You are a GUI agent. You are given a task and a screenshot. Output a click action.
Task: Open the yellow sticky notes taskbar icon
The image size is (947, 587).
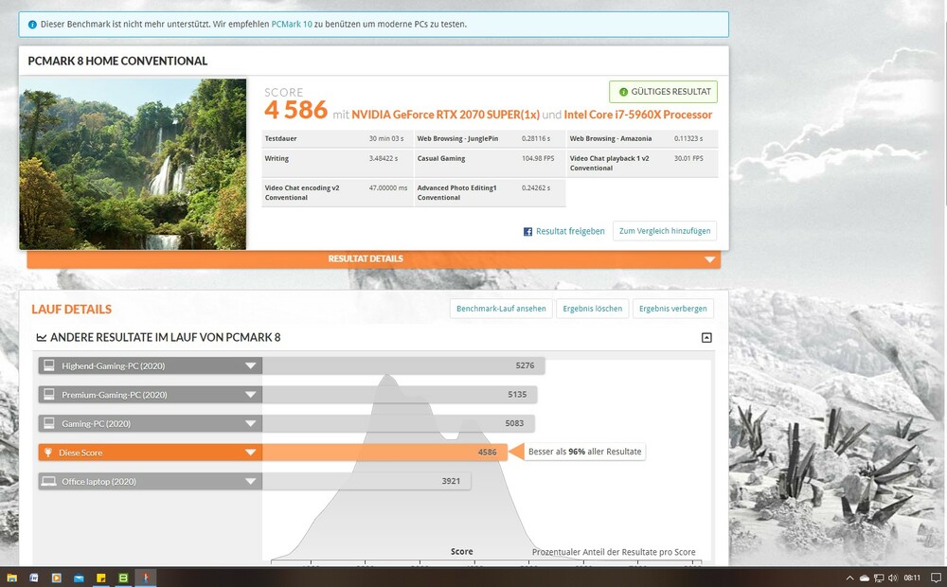pyautogui.click(x=101, y=578)
